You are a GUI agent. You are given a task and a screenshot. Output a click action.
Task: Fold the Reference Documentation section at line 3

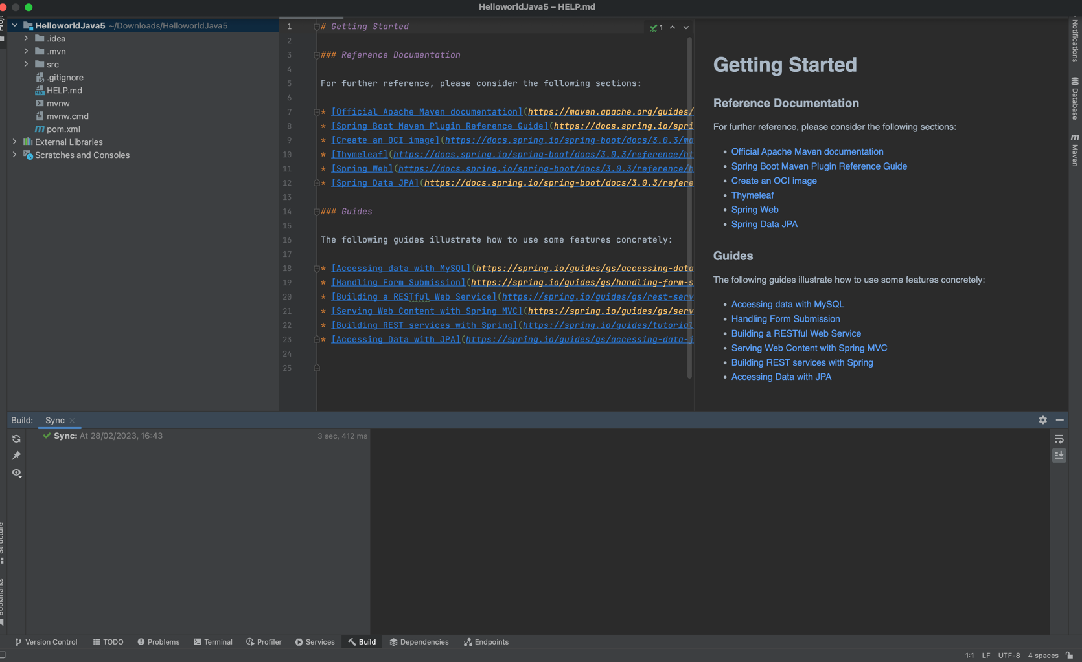pos(316,55)
